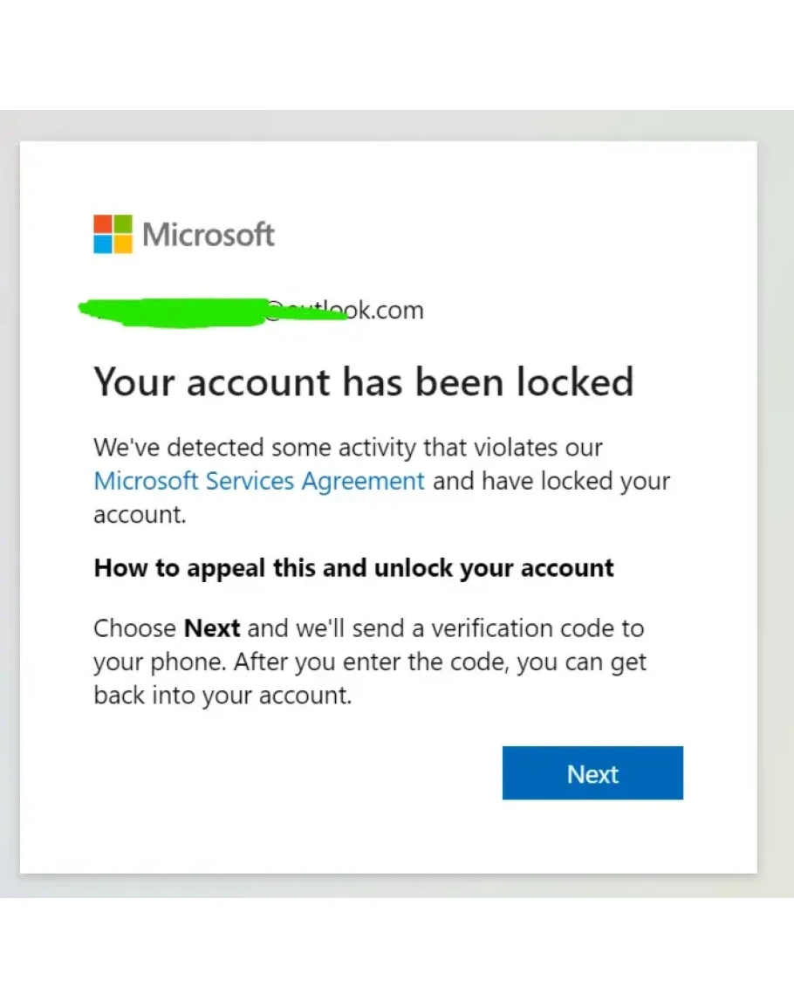Image resolution: width=794 pixels, height=1008 pixels.
Task: Click the 'account.' word ending first paragraph
Action: pyautogui.click(x=140, y=515)
